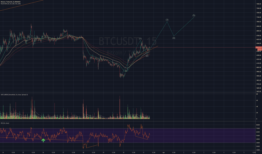Image resolution: width=262 pixels, height=154 pixels.
Task: Click the 6145.00 price scale label
Action: [x=259, y=63]
